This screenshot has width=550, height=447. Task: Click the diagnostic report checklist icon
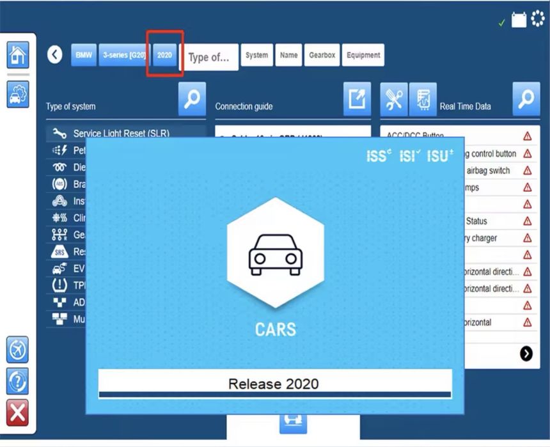tap(423, 99)
